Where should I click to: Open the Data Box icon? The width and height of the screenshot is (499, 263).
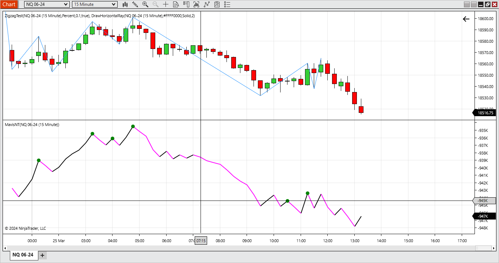pos(176,4)
